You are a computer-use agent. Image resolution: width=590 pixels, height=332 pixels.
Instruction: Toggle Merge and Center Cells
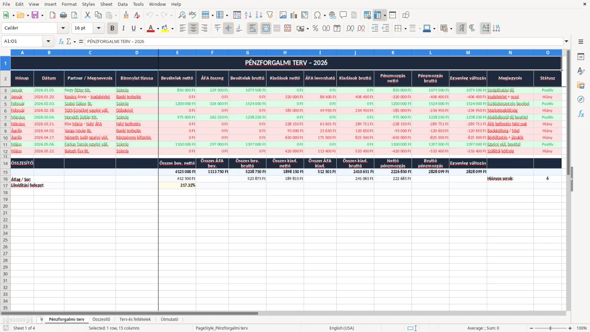265,29
